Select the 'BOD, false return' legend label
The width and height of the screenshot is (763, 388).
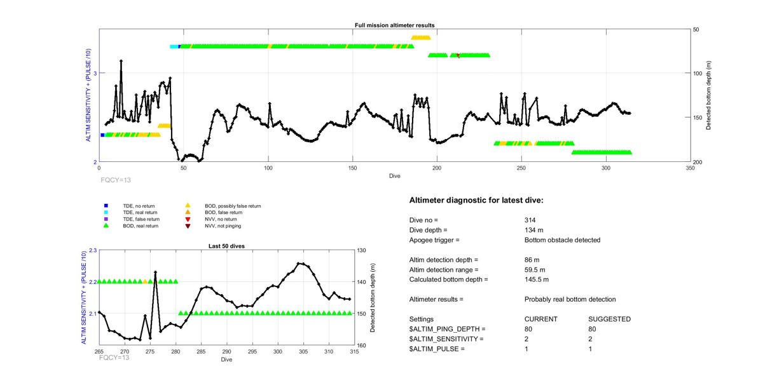[223, 212]
